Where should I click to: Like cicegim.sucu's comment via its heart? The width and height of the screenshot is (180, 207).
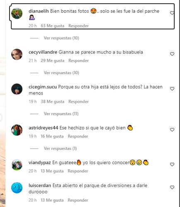(172, 89)
